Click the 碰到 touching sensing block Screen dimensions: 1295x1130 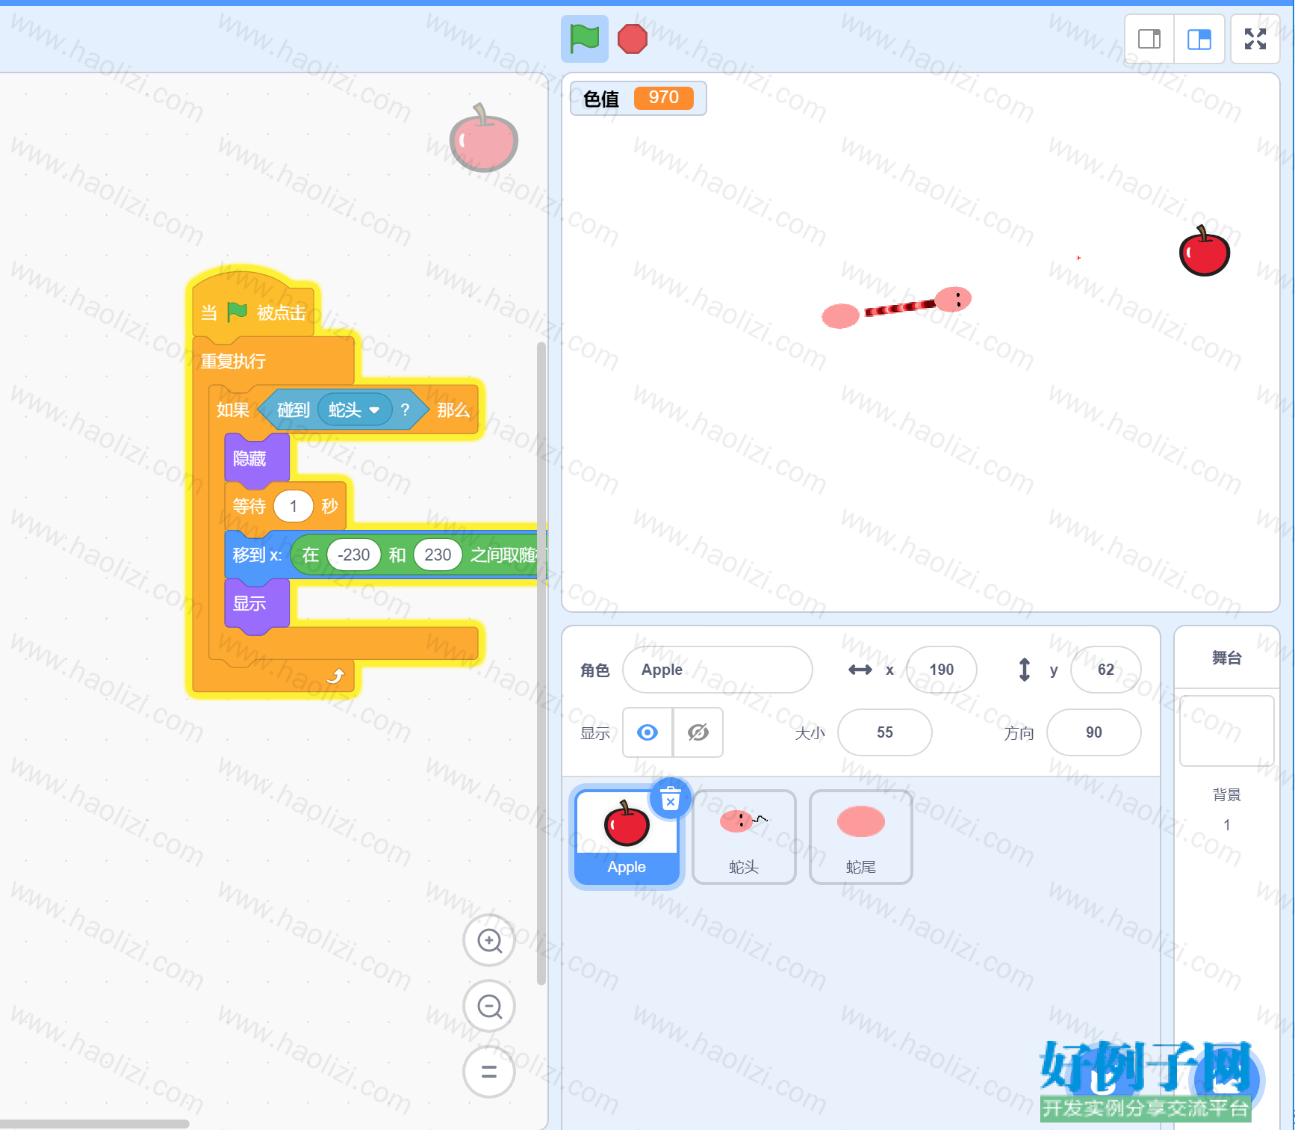tap(293, 410)
